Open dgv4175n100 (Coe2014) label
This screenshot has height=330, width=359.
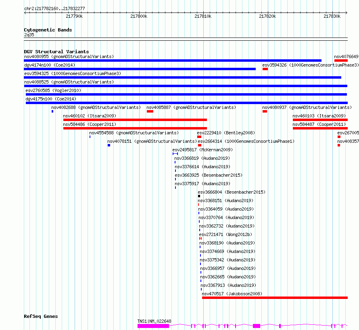click(x=51, y=99)
